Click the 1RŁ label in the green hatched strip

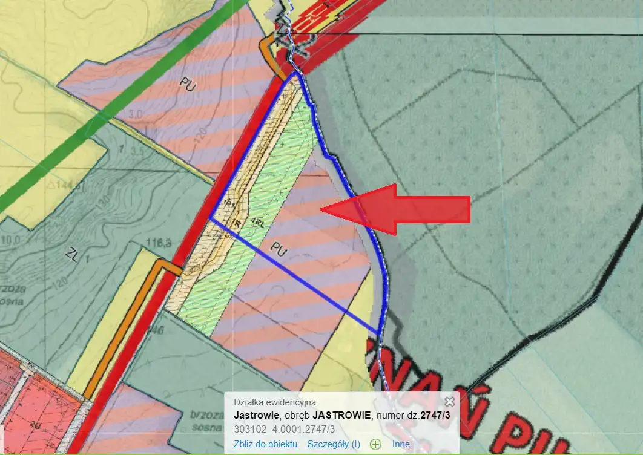pyautogui.click(x=259, y=222)
